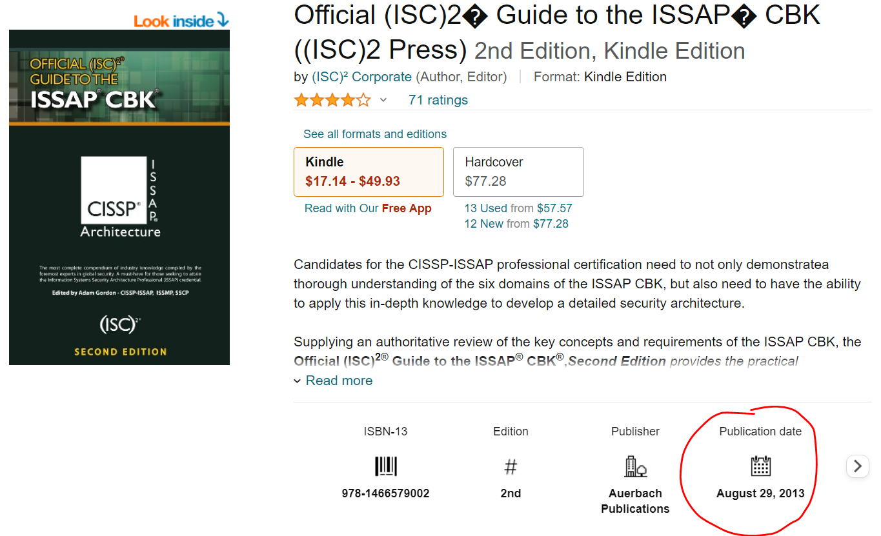Open See all formats and editions
Viewport: 881px width, 536px height.
(x=375, y=134)
